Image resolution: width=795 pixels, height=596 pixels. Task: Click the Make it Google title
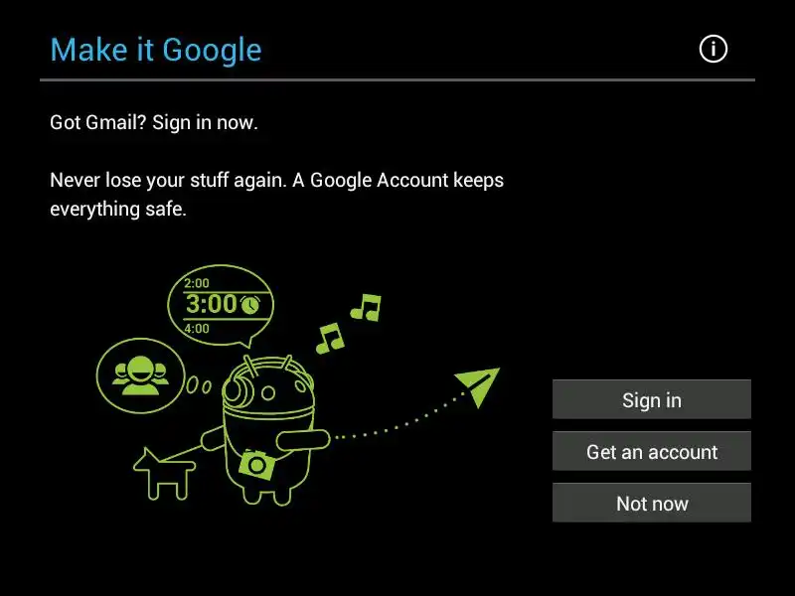point(156,50)
